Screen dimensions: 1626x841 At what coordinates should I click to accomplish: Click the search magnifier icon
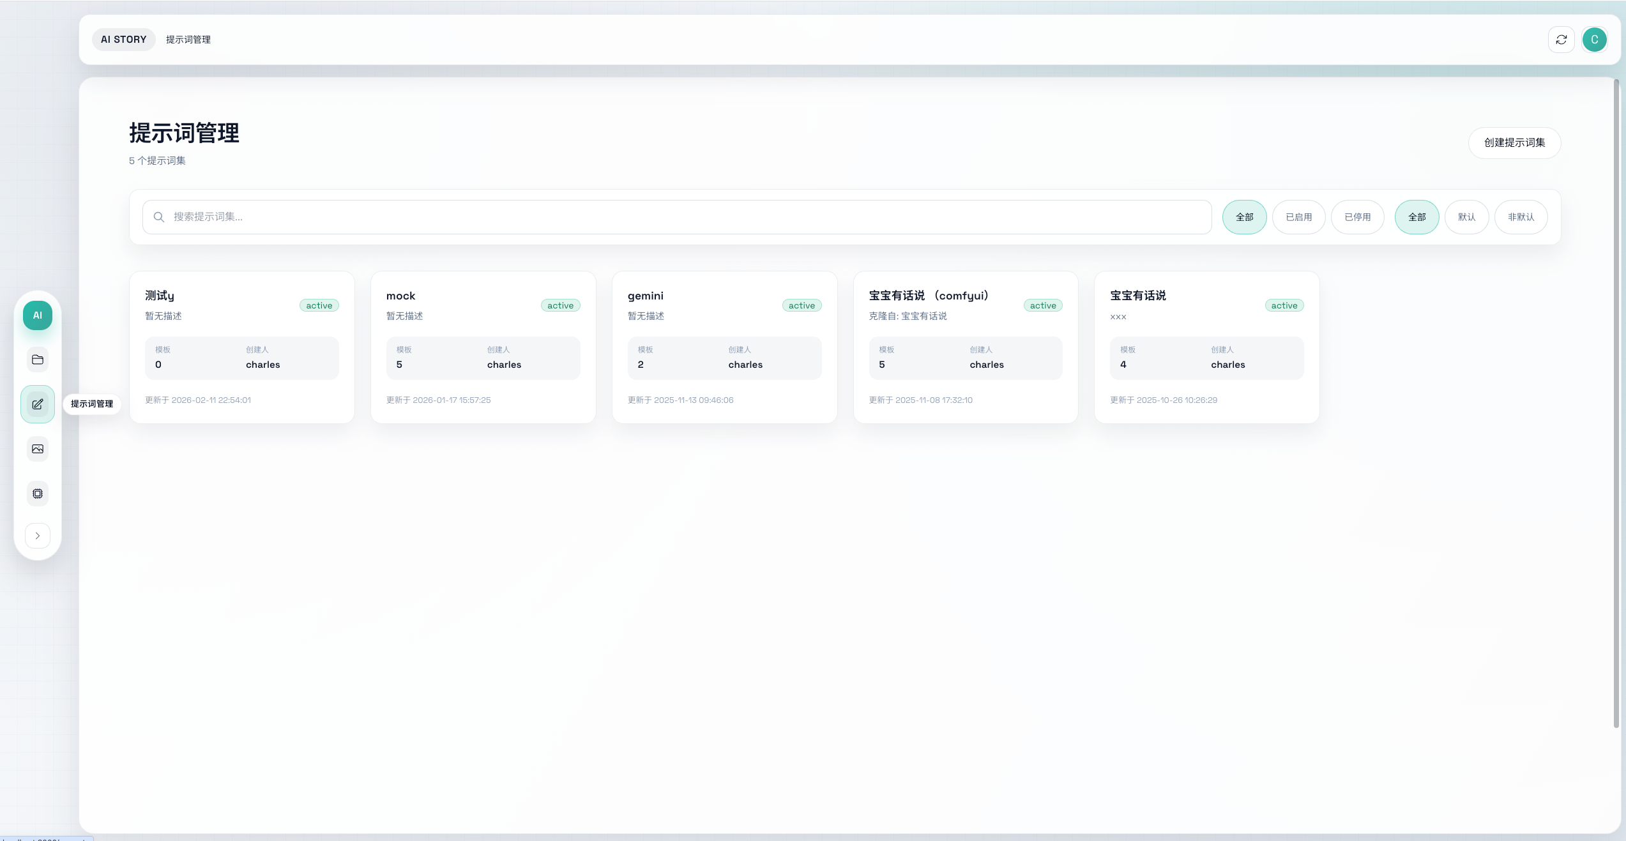pyautogui.click(x=159, y=217)
